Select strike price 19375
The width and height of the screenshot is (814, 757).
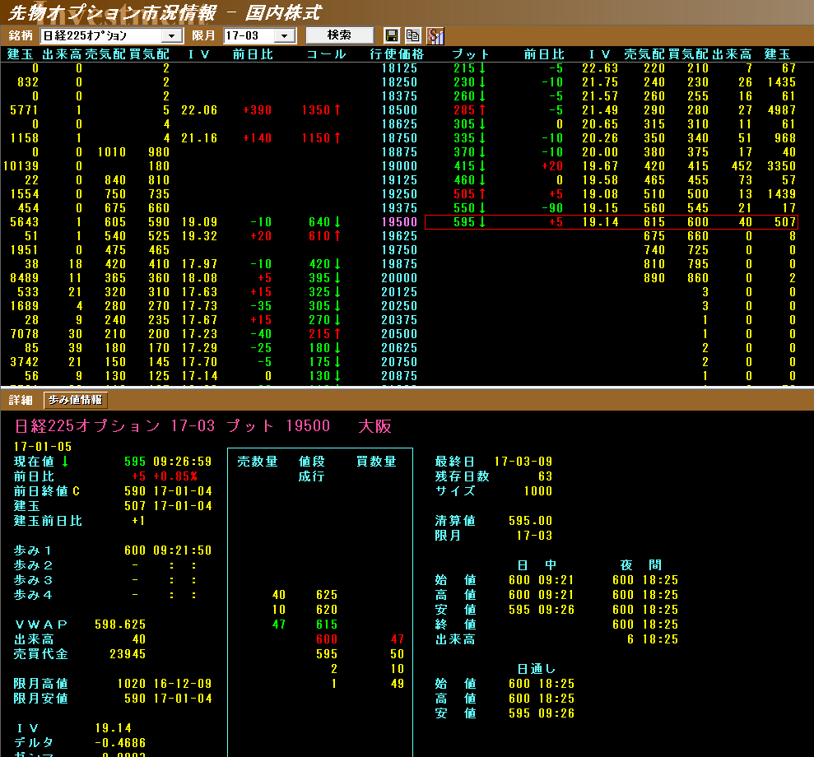[399, 208]
